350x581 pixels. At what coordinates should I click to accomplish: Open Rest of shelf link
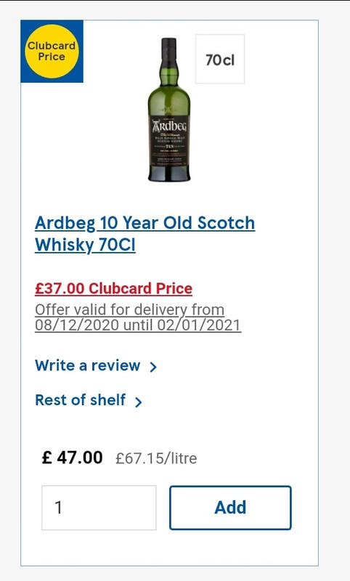click(81, 400)
